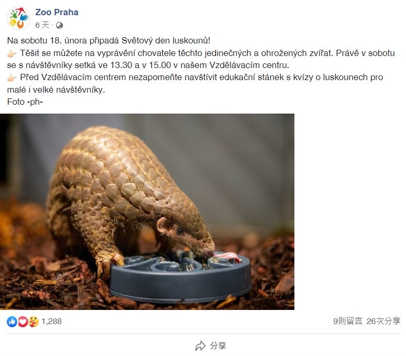The width and height of the screenshot is (406, 356).
Task: Open the 1,288 reactions count
Action: tap(51, 321)
